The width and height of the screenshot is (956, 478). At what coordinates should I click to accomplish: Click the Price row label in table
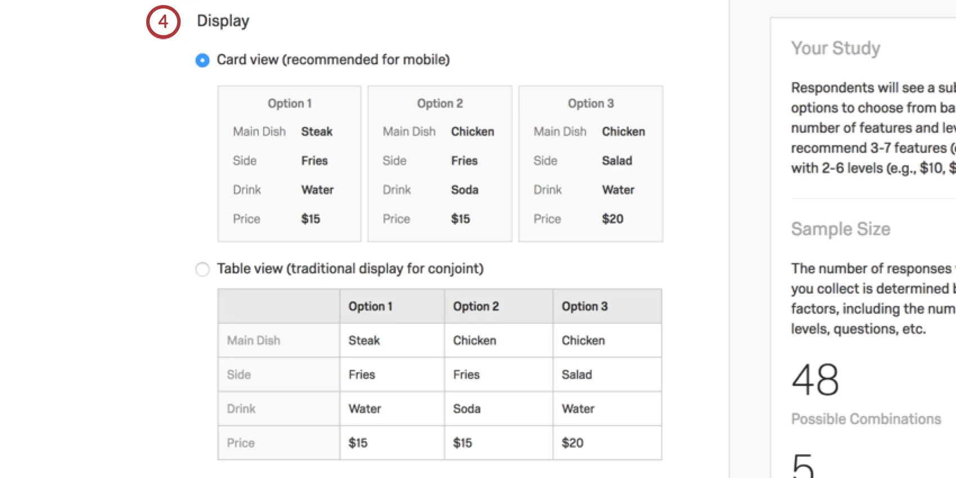coord(240,443)
